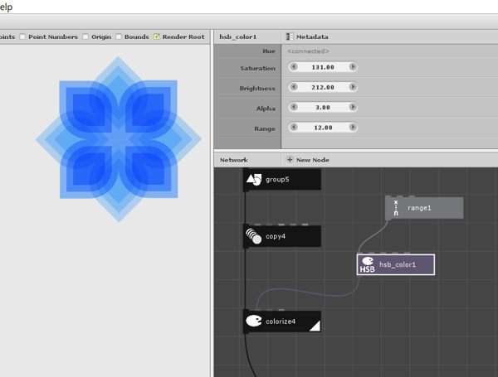Click the Brightness parameter label
Viewport: 498px width, 377px height.
click(x=257, y=89)
